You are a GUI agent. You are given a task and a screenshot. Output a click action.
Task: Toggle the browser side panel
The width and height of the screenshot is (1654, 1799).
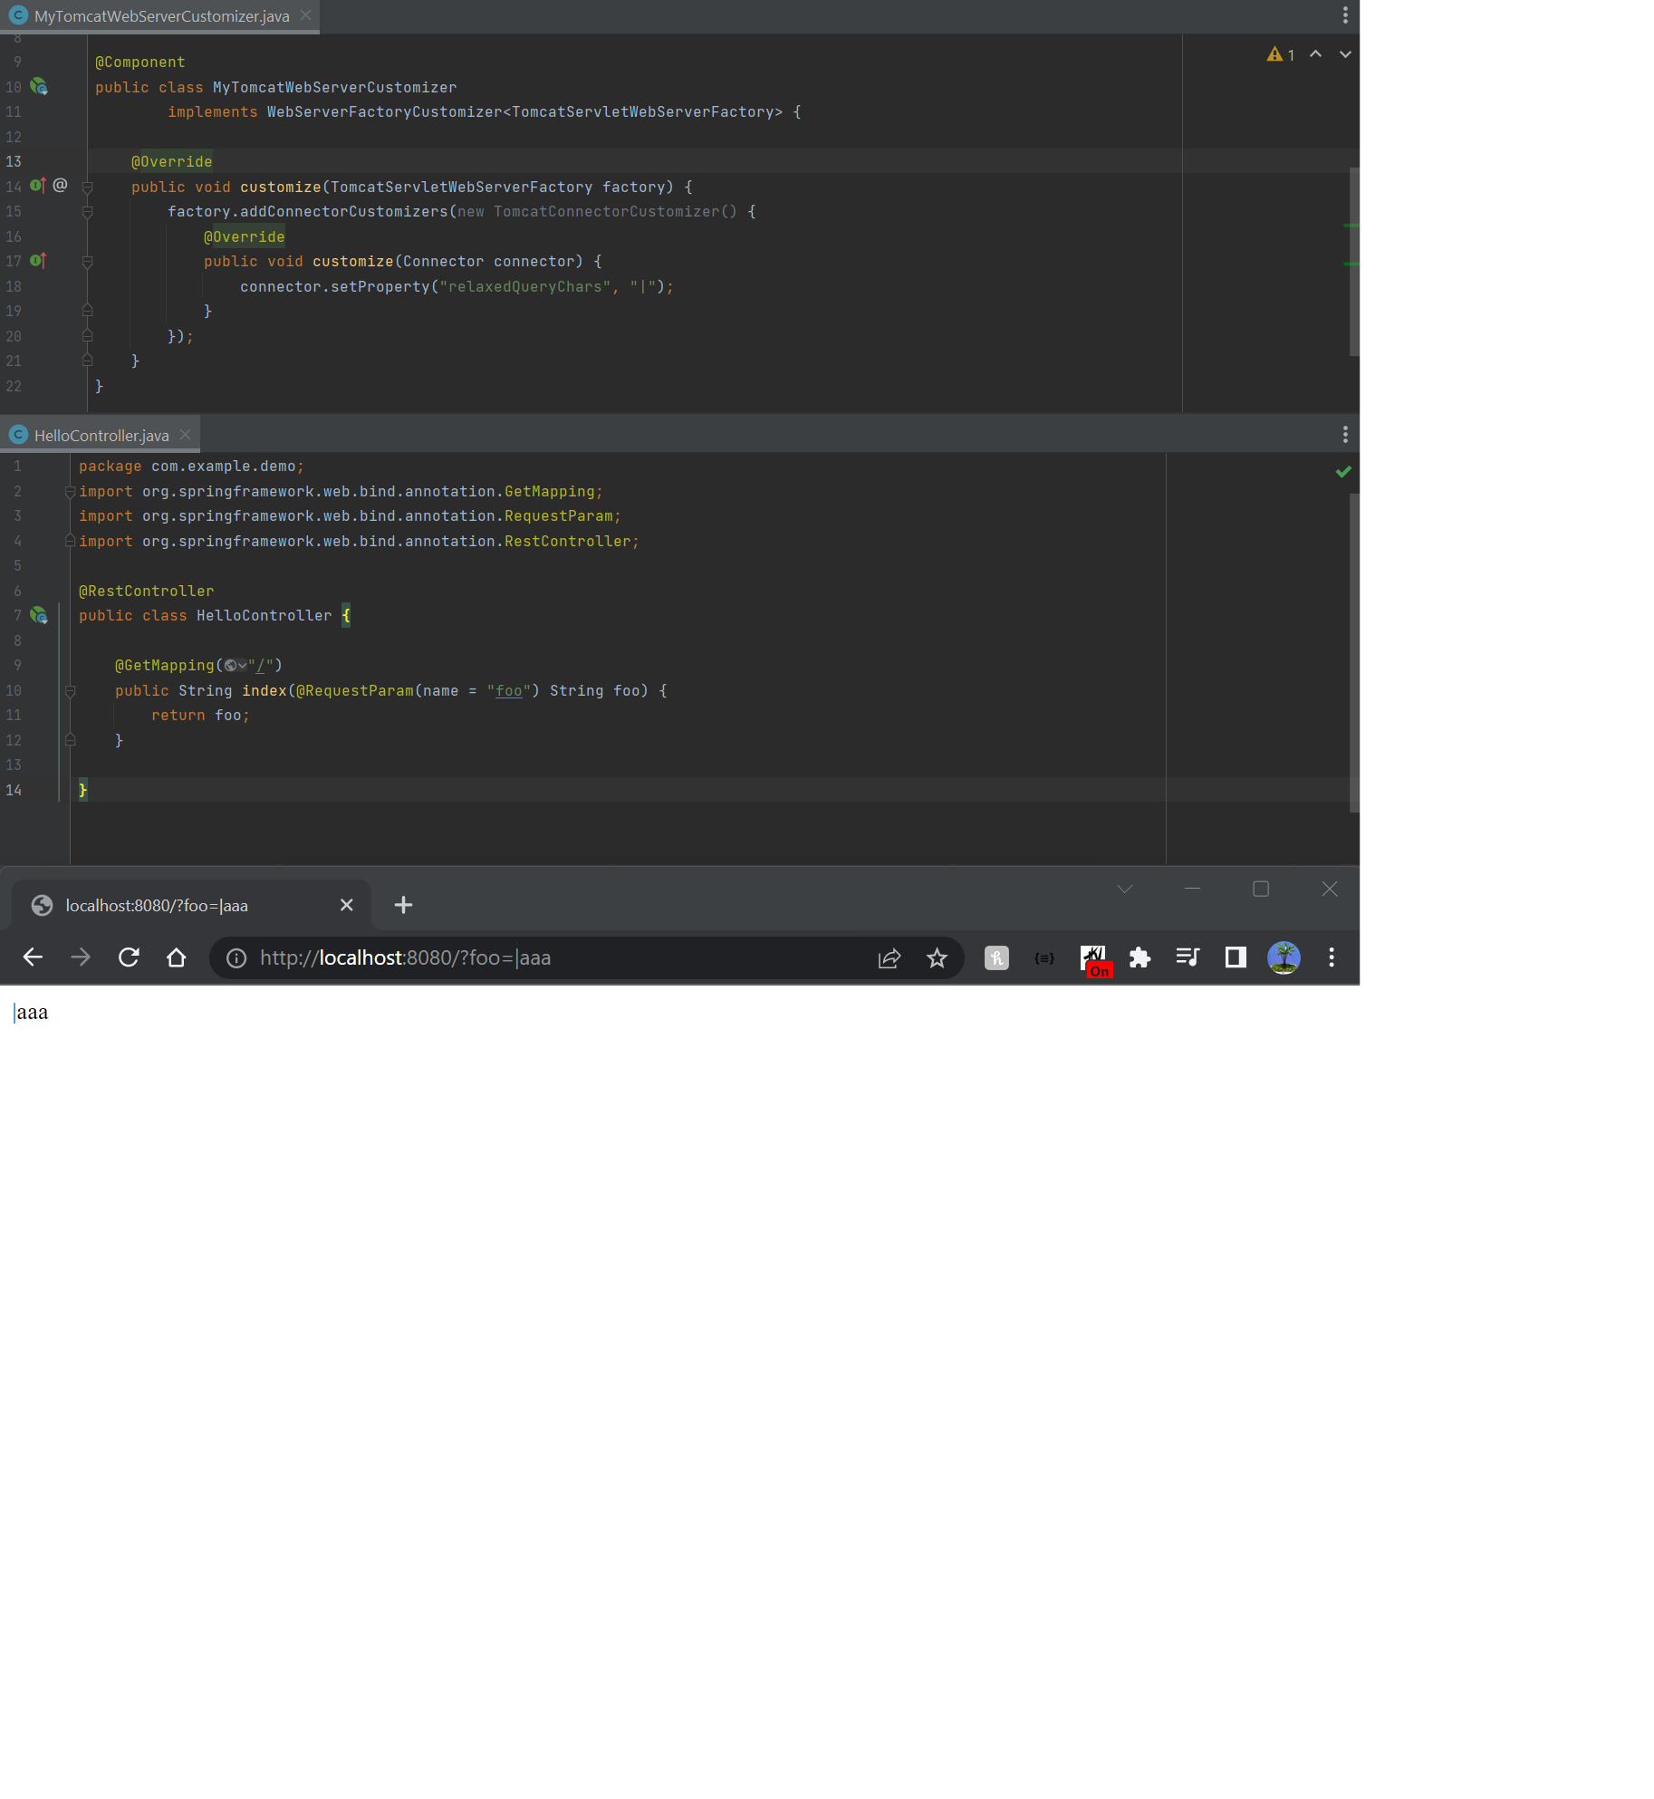tap(1236, 957)
